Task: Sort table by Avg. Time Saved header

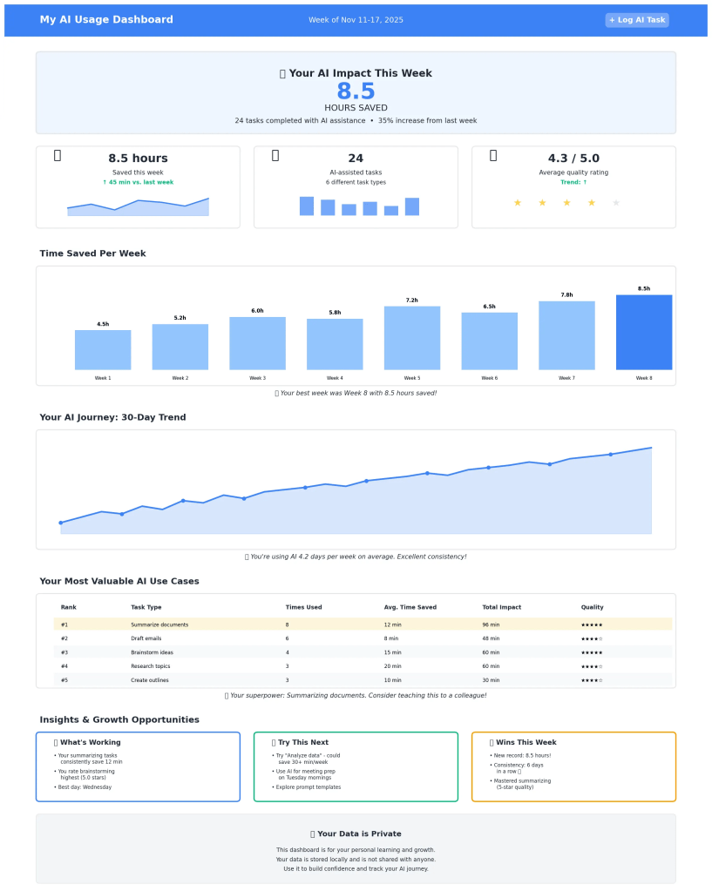Action: point(410,607)
